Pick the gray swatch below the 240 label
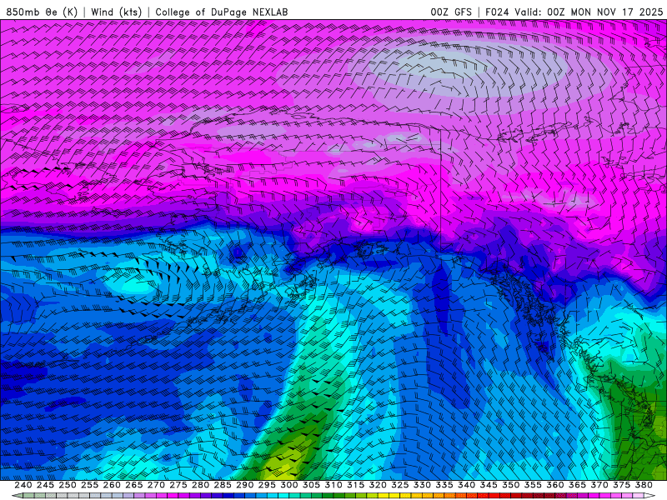The height and width of the screenshot is (500, 667). point(28,496)
